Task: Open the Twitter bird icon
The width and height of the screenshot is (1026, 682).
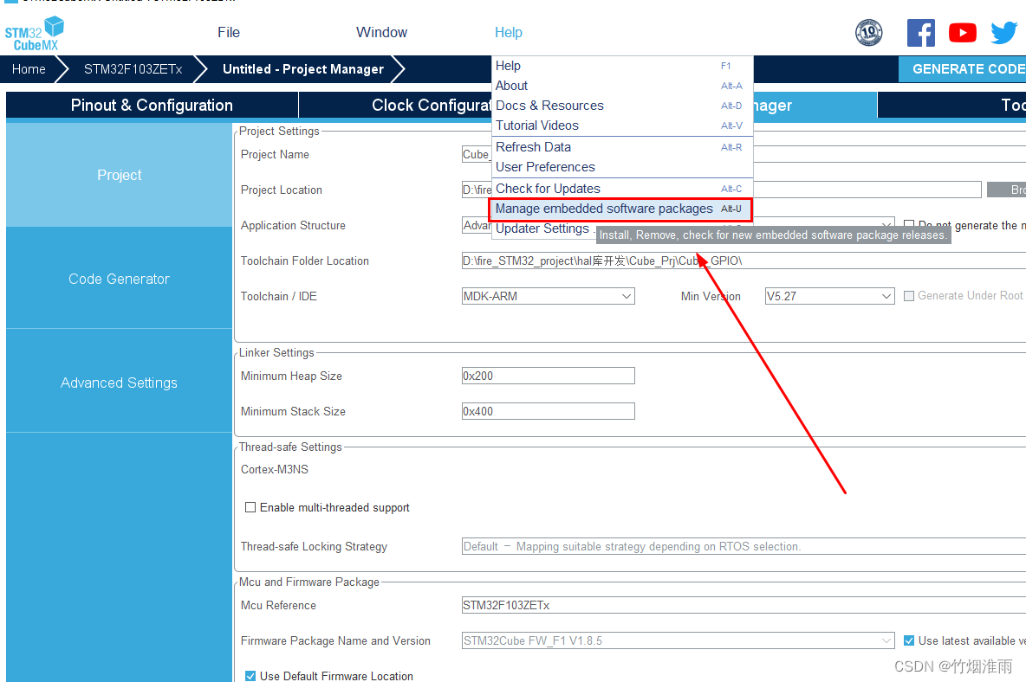Action: coord(1003,33)
